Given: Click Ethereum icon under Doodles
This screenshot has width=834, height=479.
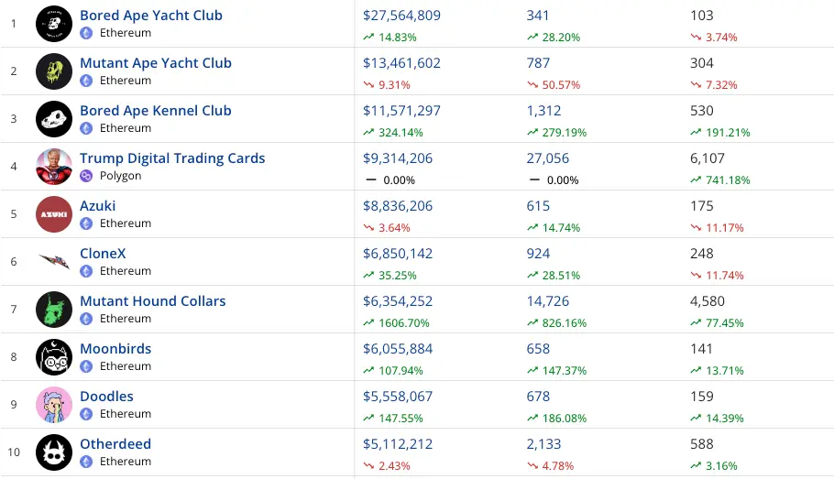Looking at the screenshot, I should (x=86, y=414).
